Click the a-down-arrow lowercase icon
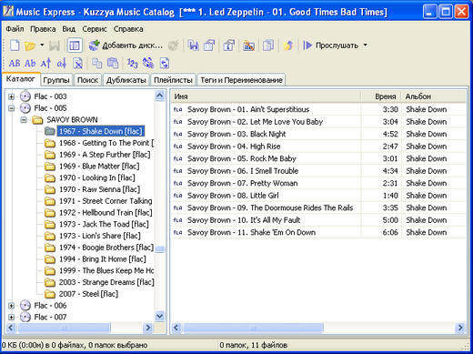Screen dimensions: 473x354 [62, 64]
